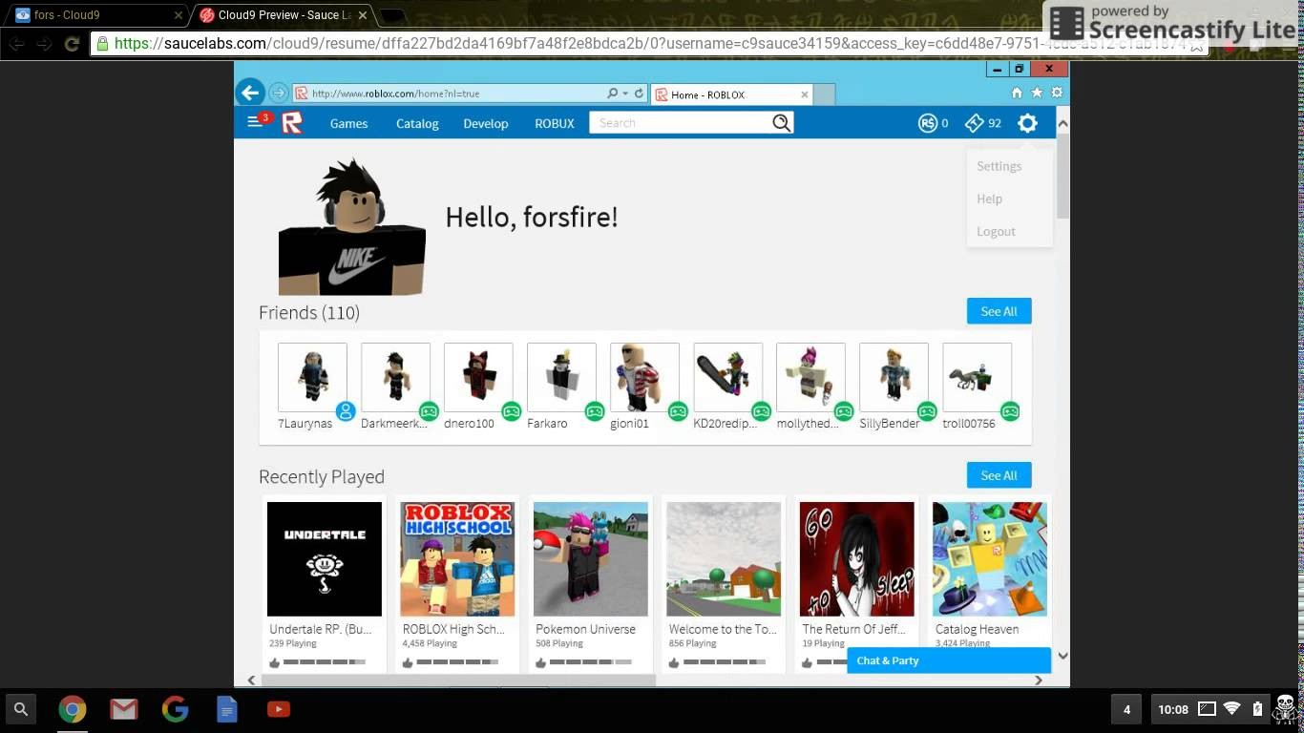Image resolution: width=1304 pixels, height=733 pixels.
Task: Go back using the inner browser back arrow
Action: (250, 93)
